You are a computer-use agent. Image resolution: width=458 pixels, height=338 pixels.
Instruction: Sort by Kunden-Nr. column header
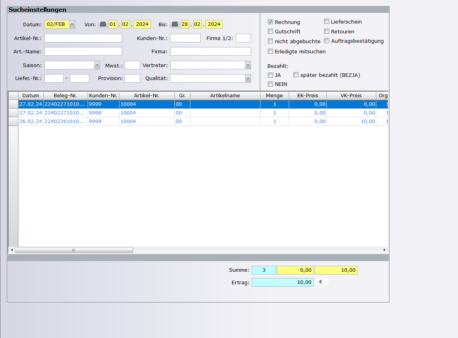pyautogui.click(x=103, y=96)
